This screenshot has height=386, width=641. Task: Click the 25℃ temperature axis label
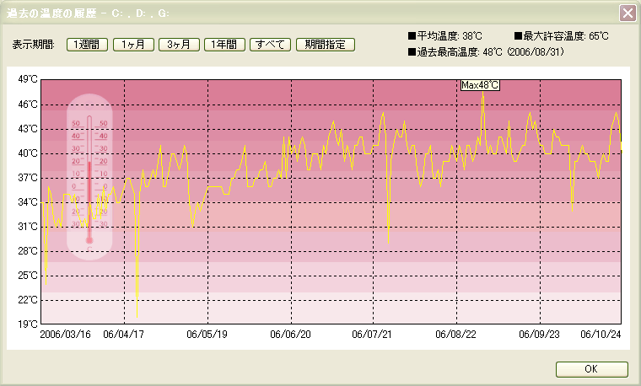28,276
